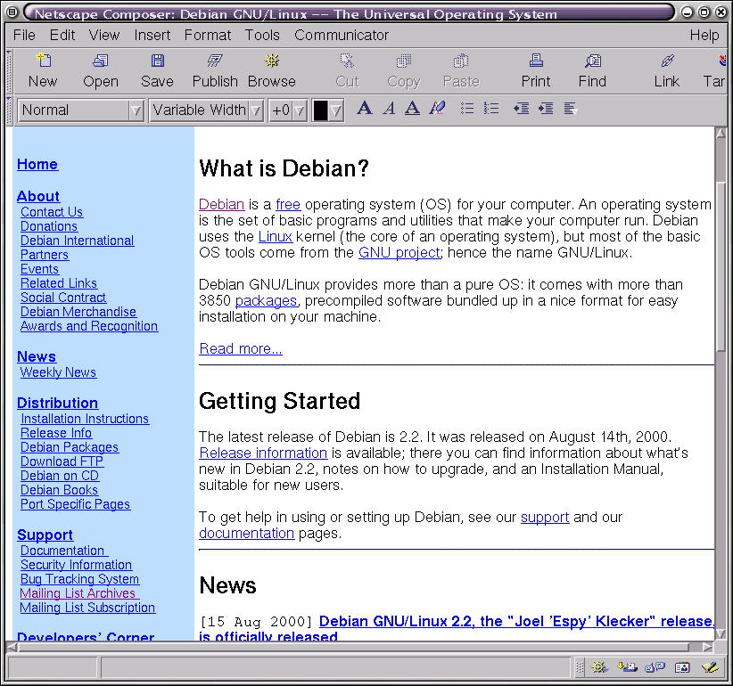
Task: Click the vertical scrollbar down arrow
Action: coord(721,634)
